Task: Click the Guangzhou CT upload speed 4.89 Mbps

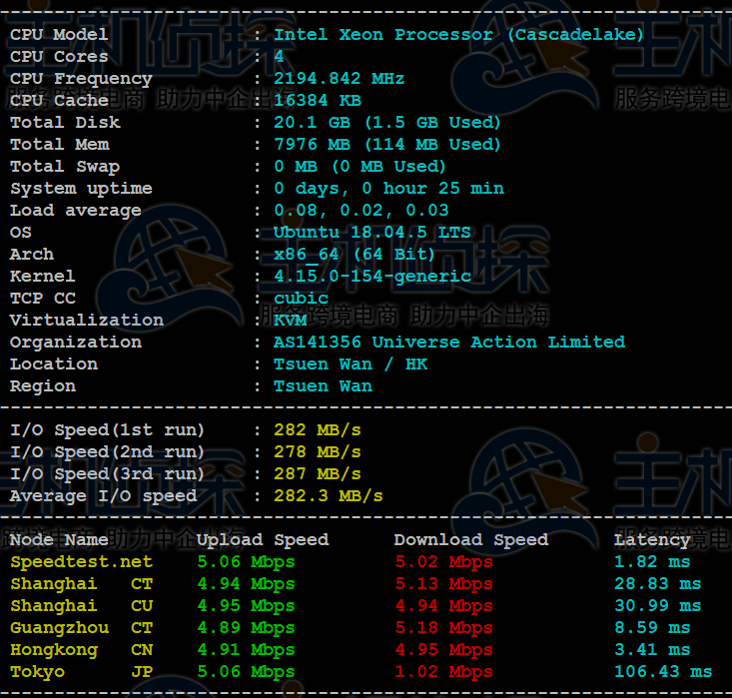Action: [x=246, y=628]
